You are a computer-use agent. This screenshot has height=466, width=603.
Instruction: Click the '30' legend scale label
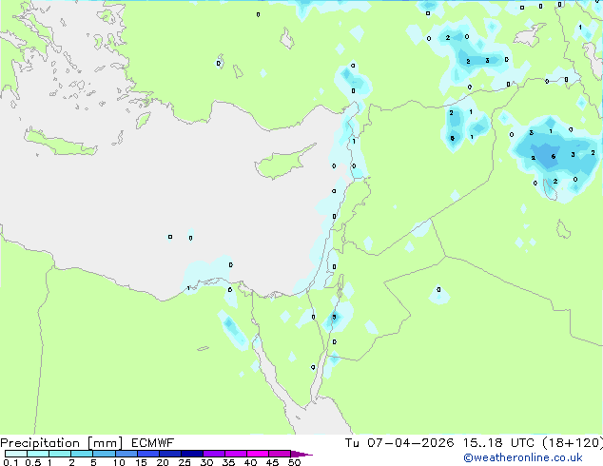(206, 462)
